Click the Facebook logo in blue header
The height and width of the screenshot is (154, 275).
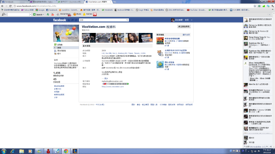60,20
